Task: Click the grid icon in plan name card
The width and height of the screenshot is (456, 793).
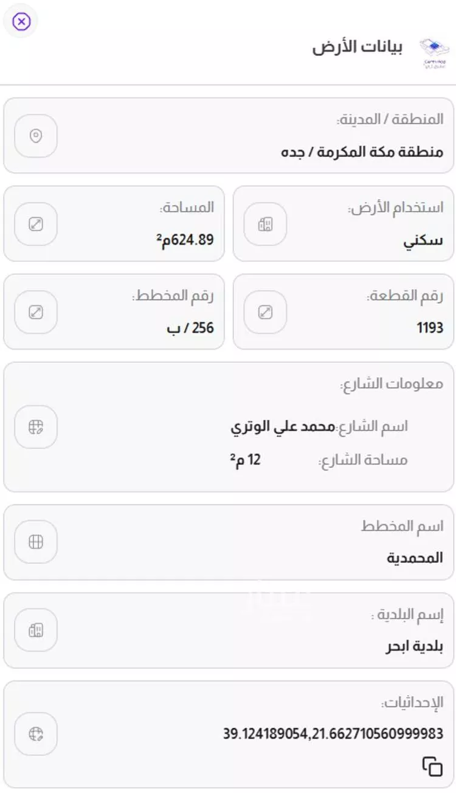Action: [x=36, y=542]
